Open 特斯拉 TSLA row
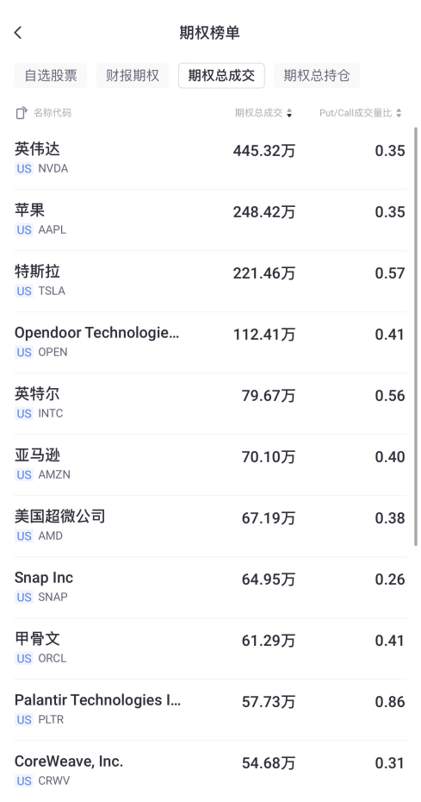This screenshot has height=802, width=421. click(x=210, y=281)
